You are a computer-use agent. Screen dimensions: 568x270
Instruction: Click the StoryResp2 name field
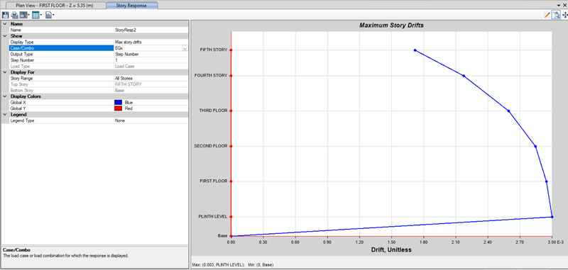coord(151,30)
